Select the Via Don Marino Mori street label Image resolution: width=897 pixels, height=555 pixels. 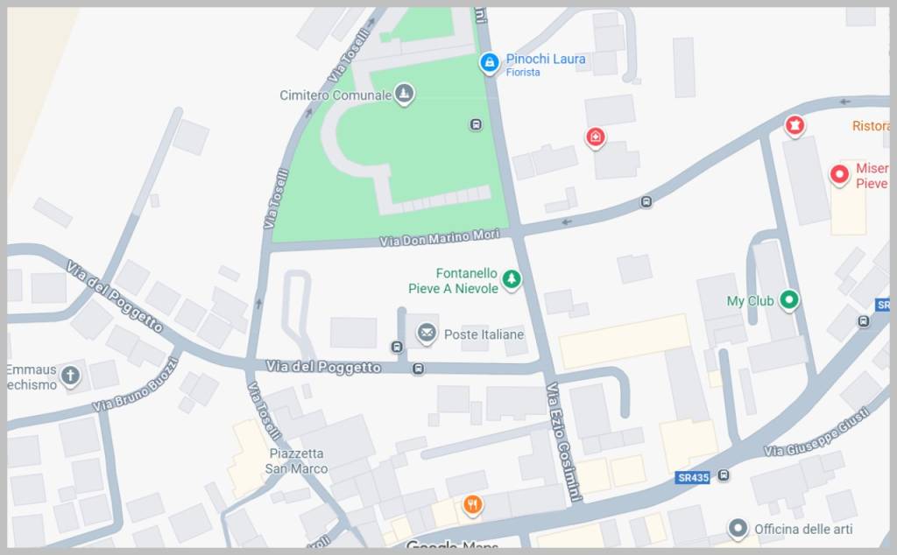(440, 238)
